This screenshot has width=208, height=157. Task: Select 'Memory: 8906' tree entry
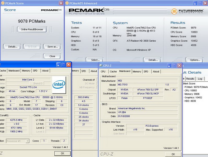192,94
